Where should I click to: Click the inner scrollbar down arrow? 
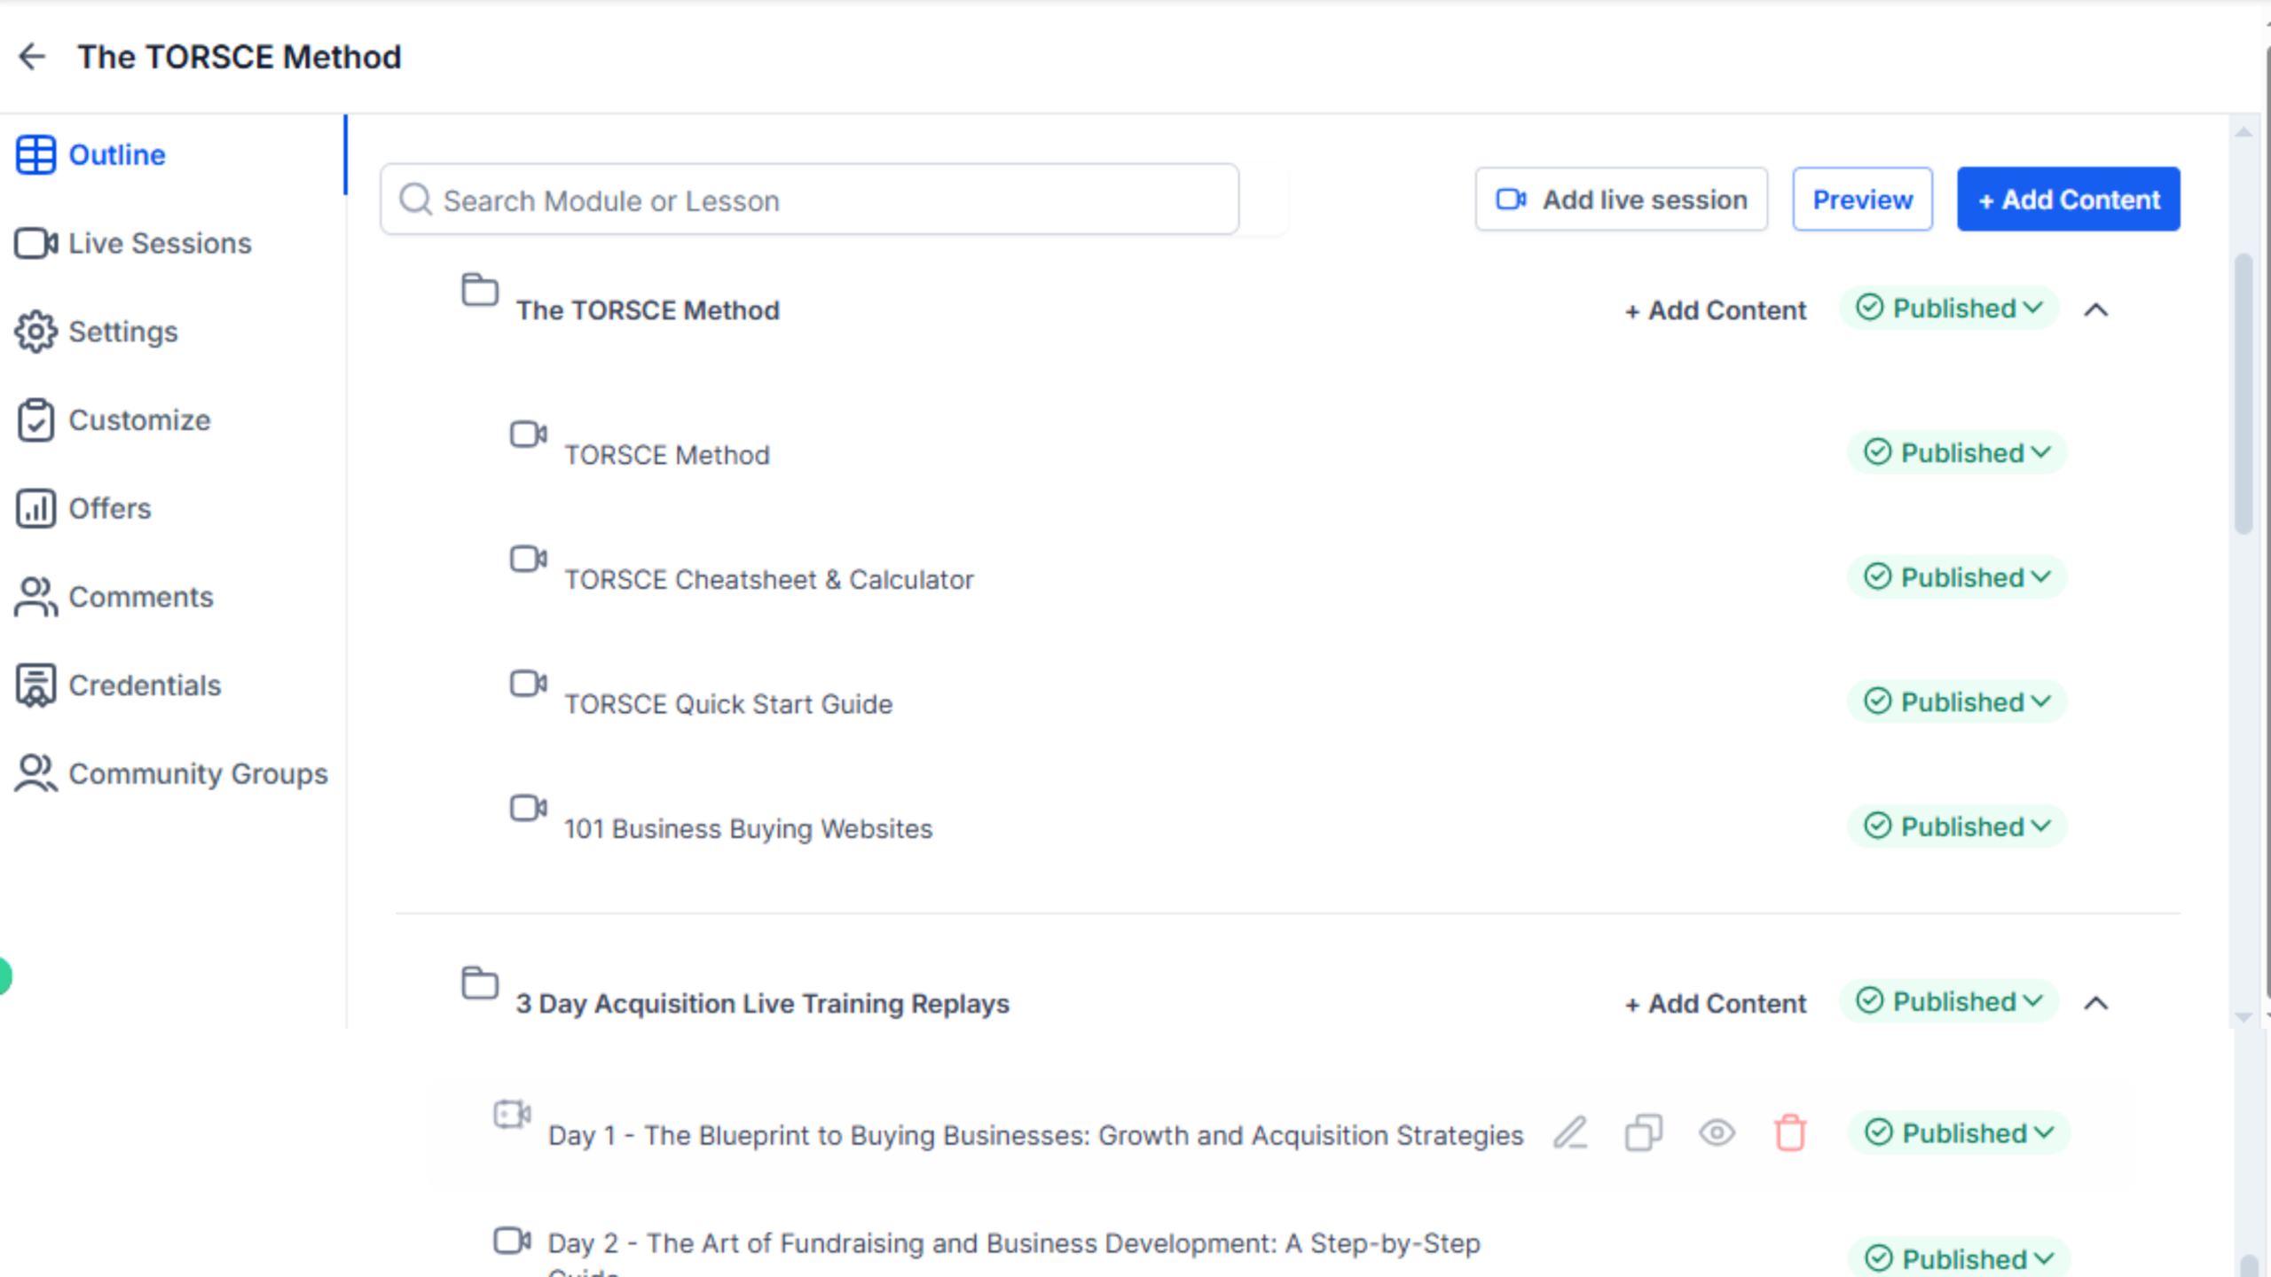point(2243,1017)
